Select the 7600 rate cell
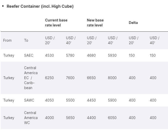This screenshot has width=168, height=130. coord(70,78)
